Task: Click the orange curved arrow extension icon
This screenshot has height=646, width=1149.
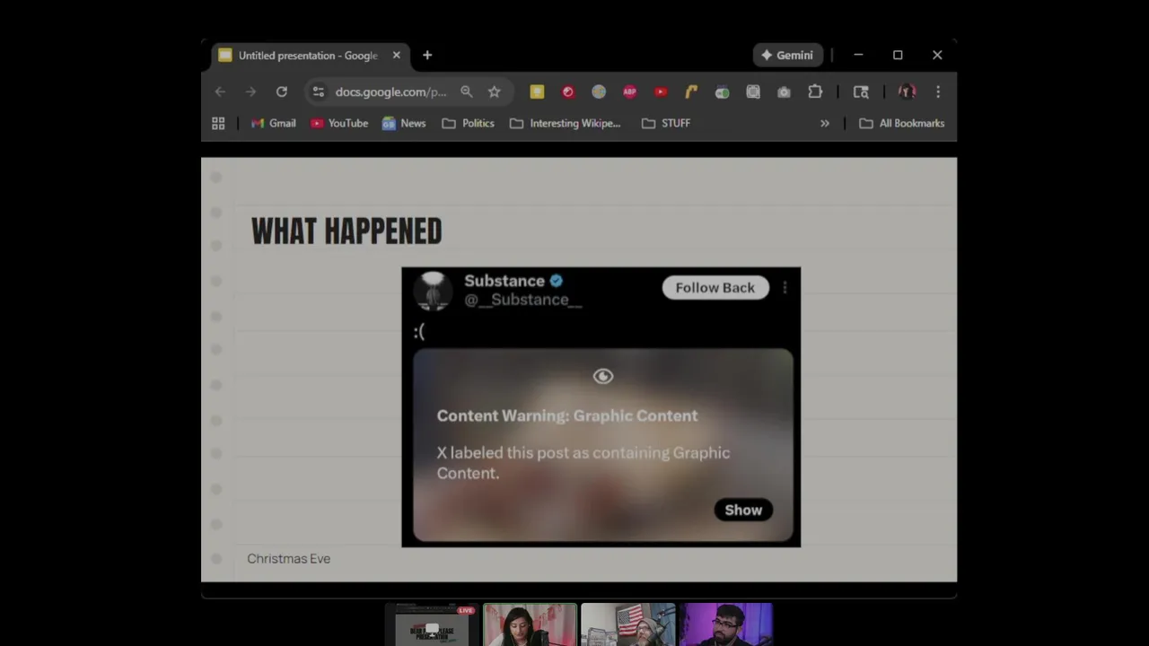Action: click(x=691, y=92)
